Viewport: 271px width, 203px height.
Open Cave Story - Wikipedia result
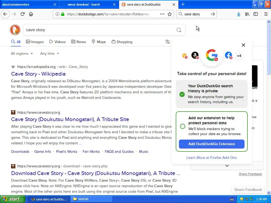pos(38,74)
